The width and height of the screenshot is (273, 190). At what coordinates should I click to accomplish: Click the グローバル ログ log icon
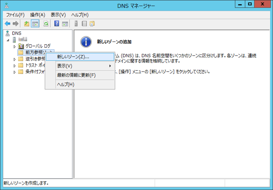[21, 46]
